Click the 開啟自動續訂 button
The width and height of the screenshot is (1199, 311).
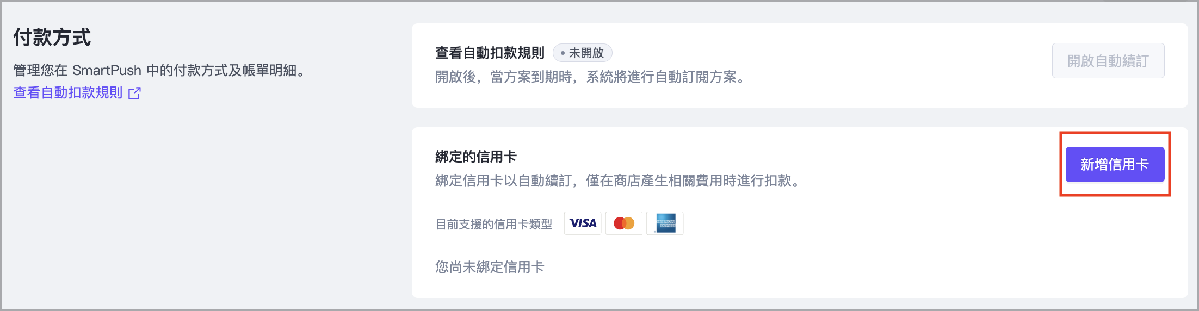(1108, 61)
